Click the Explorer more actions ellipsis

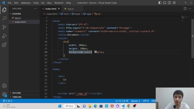point(35,8)
